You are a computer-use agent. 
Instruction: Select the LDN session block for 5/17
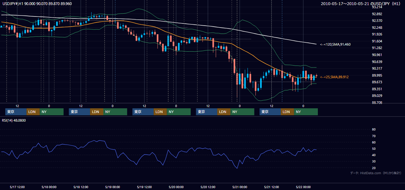coord(33,112)
